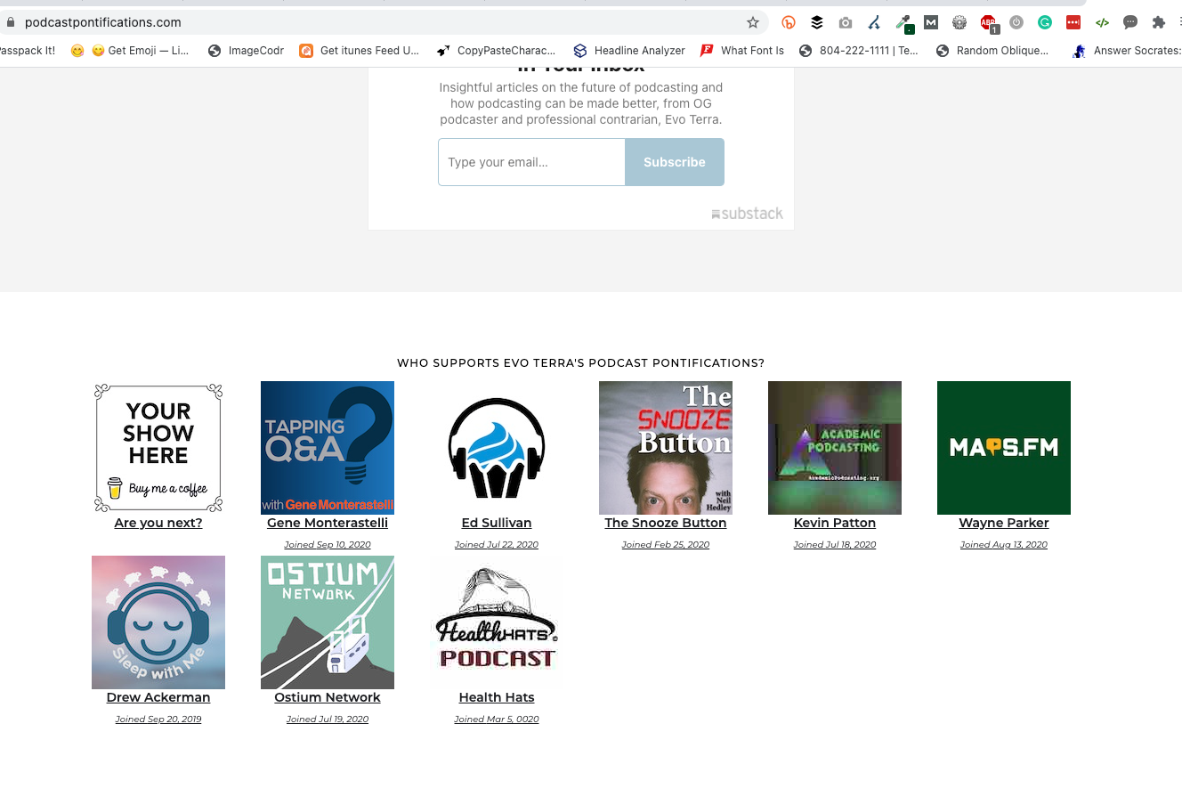
Task: Open the Bitly extension icon
Action: tap(789, 22)
